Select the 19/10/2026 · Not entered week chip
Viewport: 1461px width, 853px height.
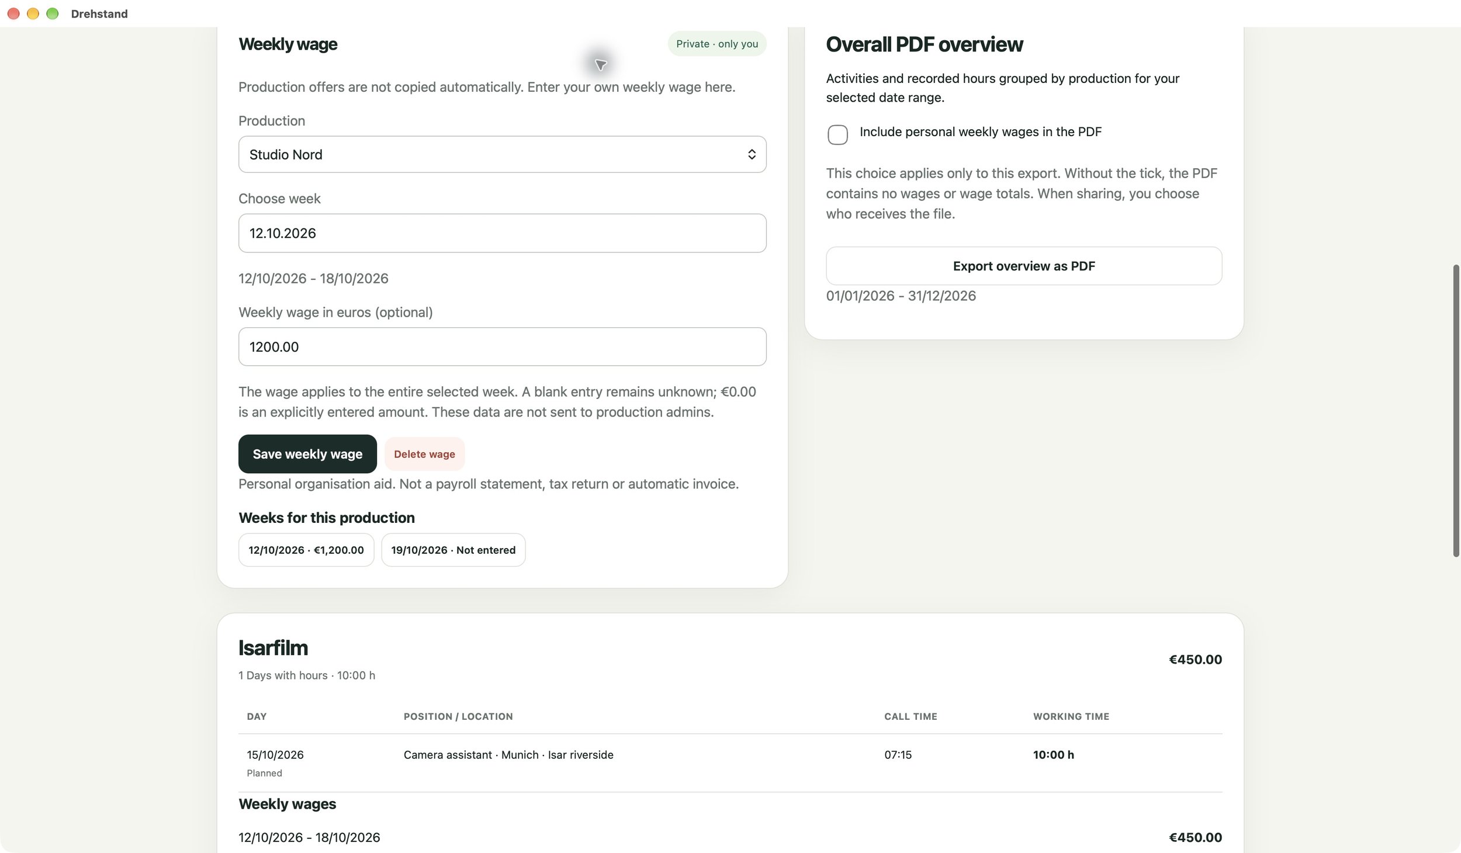coord(453,550)
